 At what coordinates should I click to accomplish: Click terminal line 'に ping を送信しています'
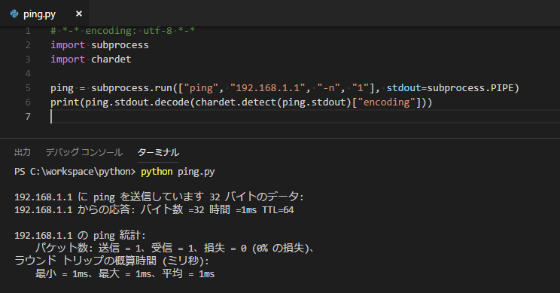click(x=159, y=197)
